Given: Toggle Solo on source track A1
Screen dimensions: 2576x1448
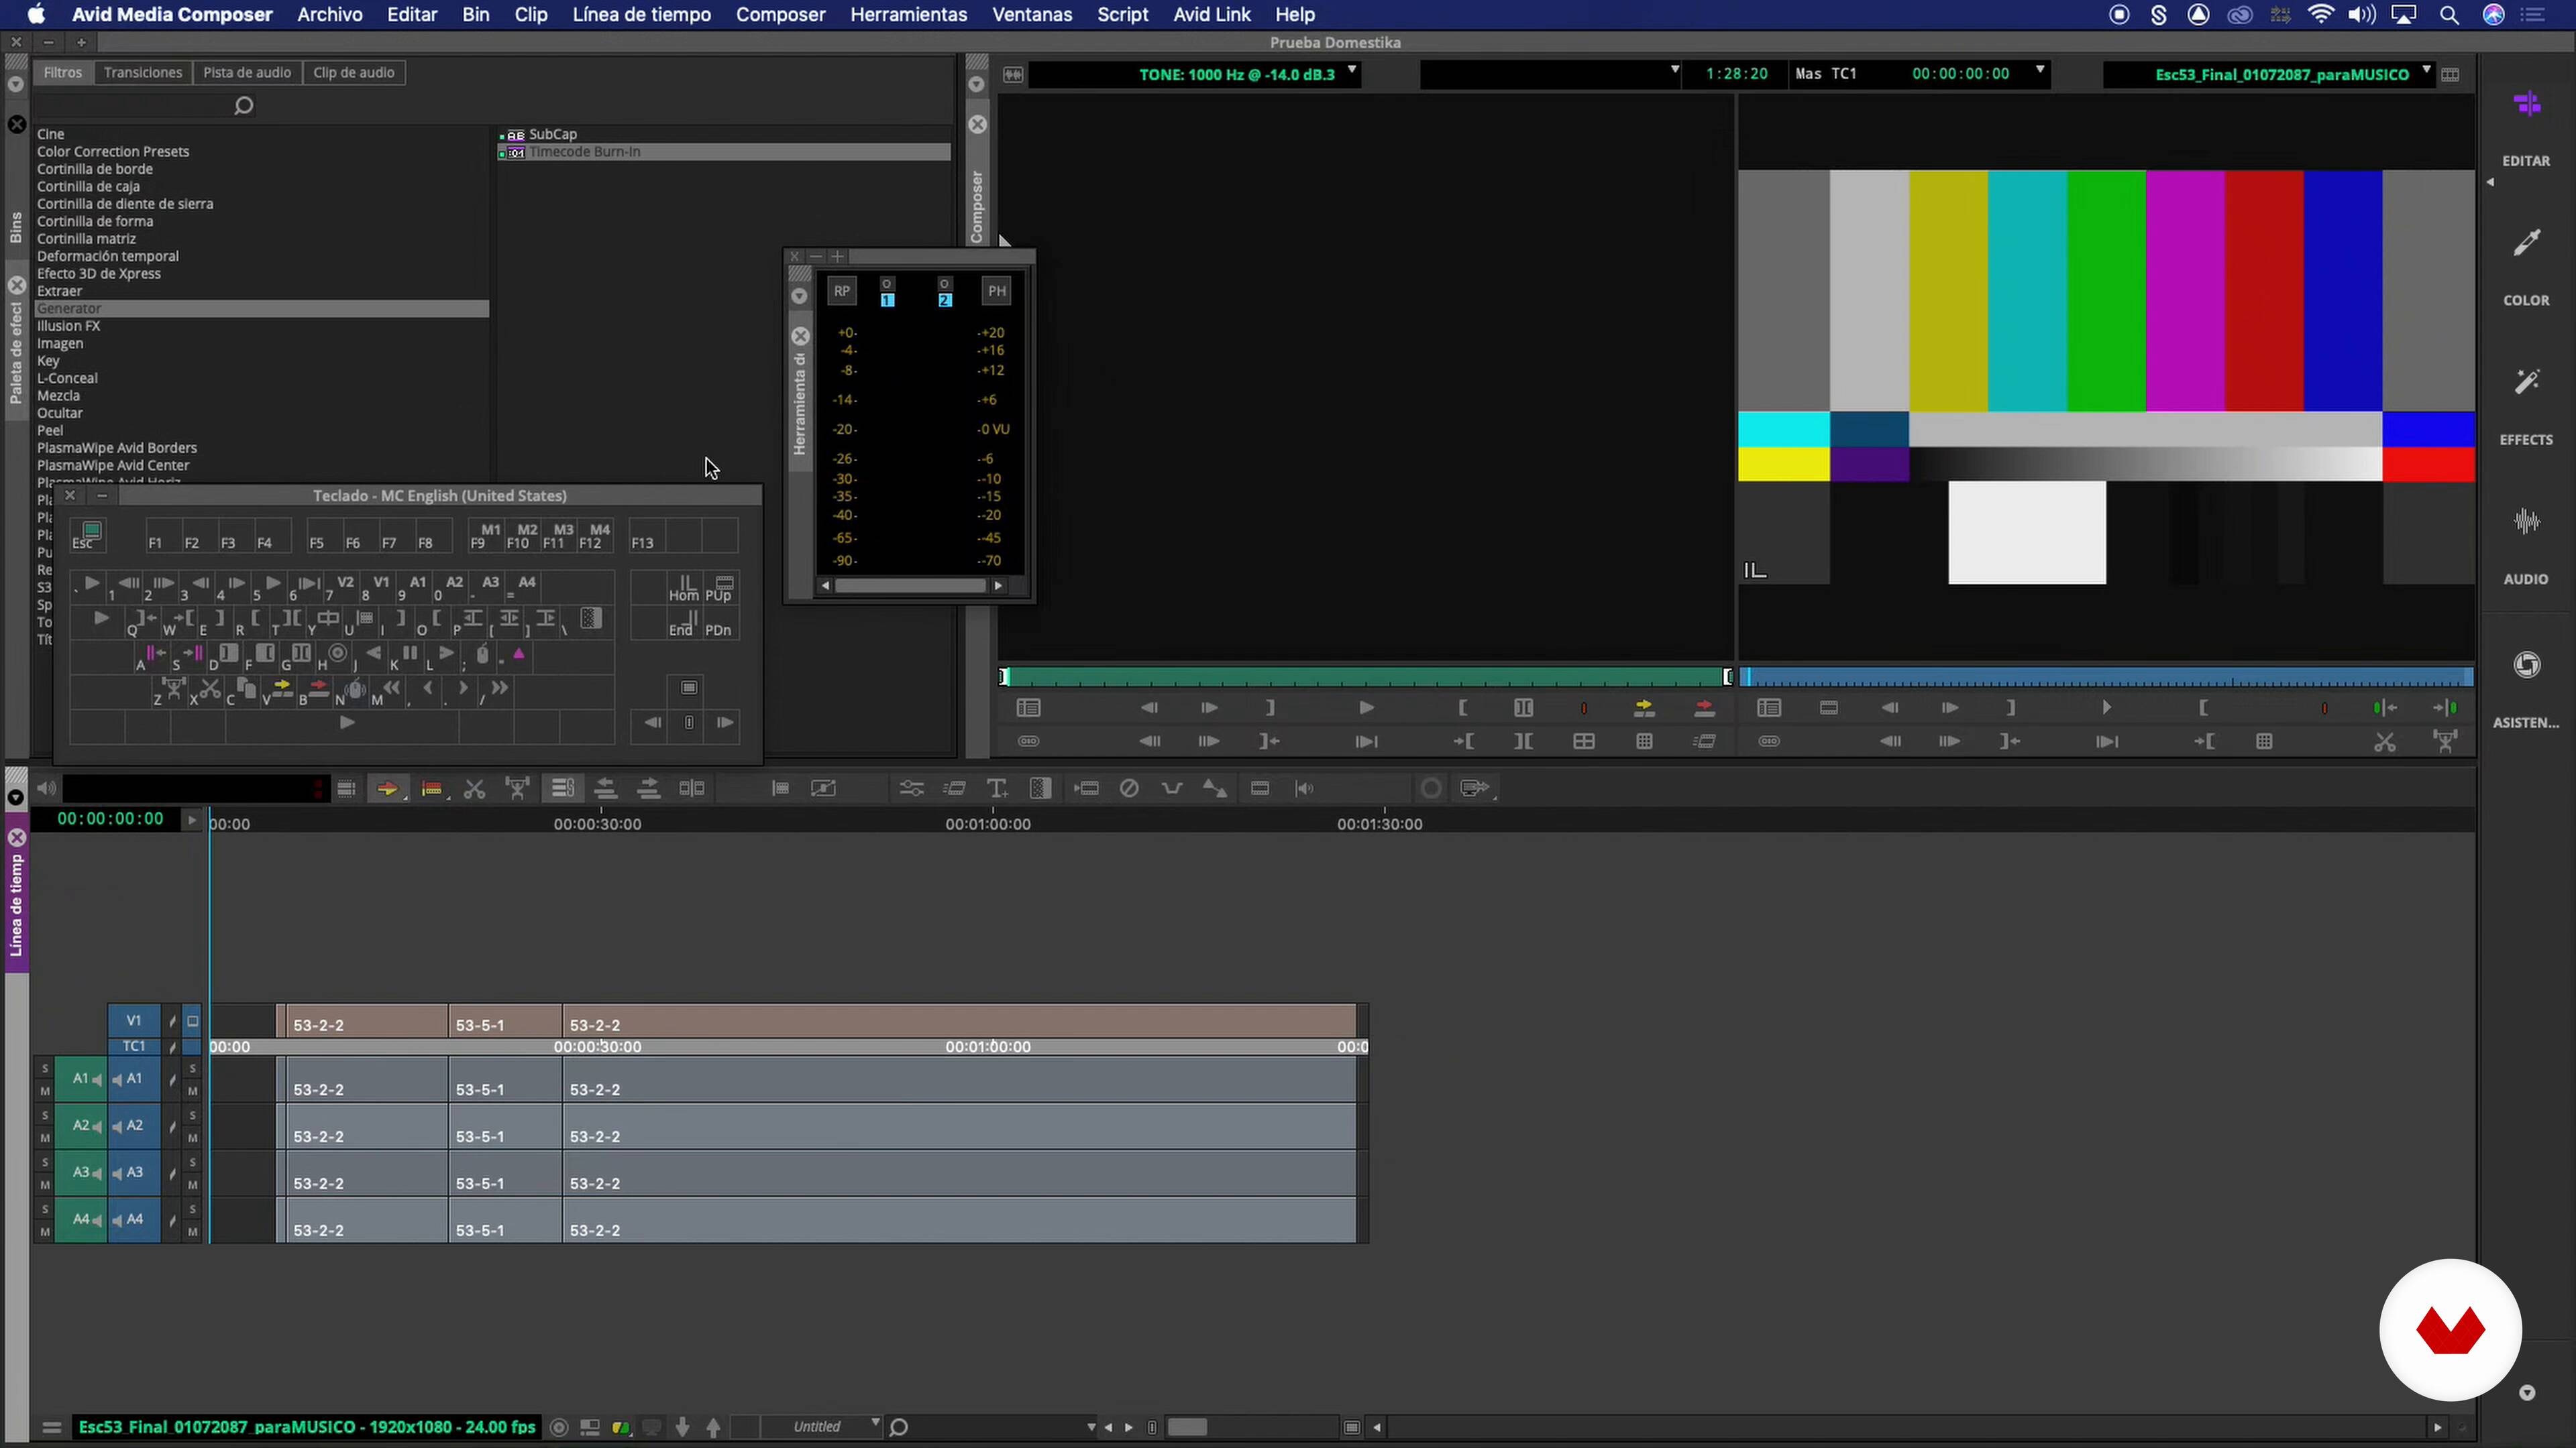Looking at the screenshot, I should point(44,1069).
